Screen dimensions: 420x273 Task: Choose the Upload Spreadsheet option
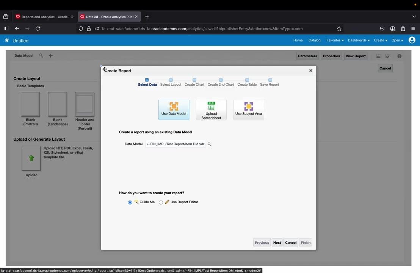pyautogui.click(x=211, y=110)
